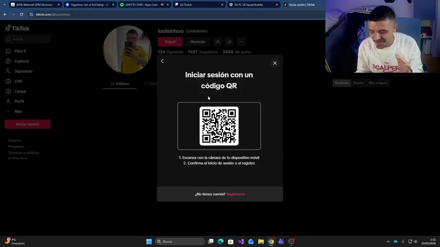Open the Empresa footer link
440x247 pixels.
pyautogui.click(x=15, y=140)
